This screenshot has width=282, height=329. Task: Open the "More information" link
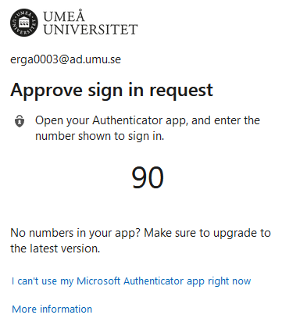coord(52,309)
